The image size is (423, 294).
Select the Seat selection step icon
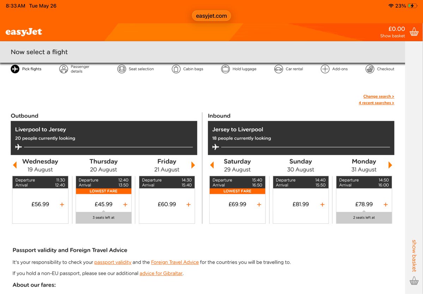pos(122,69)
